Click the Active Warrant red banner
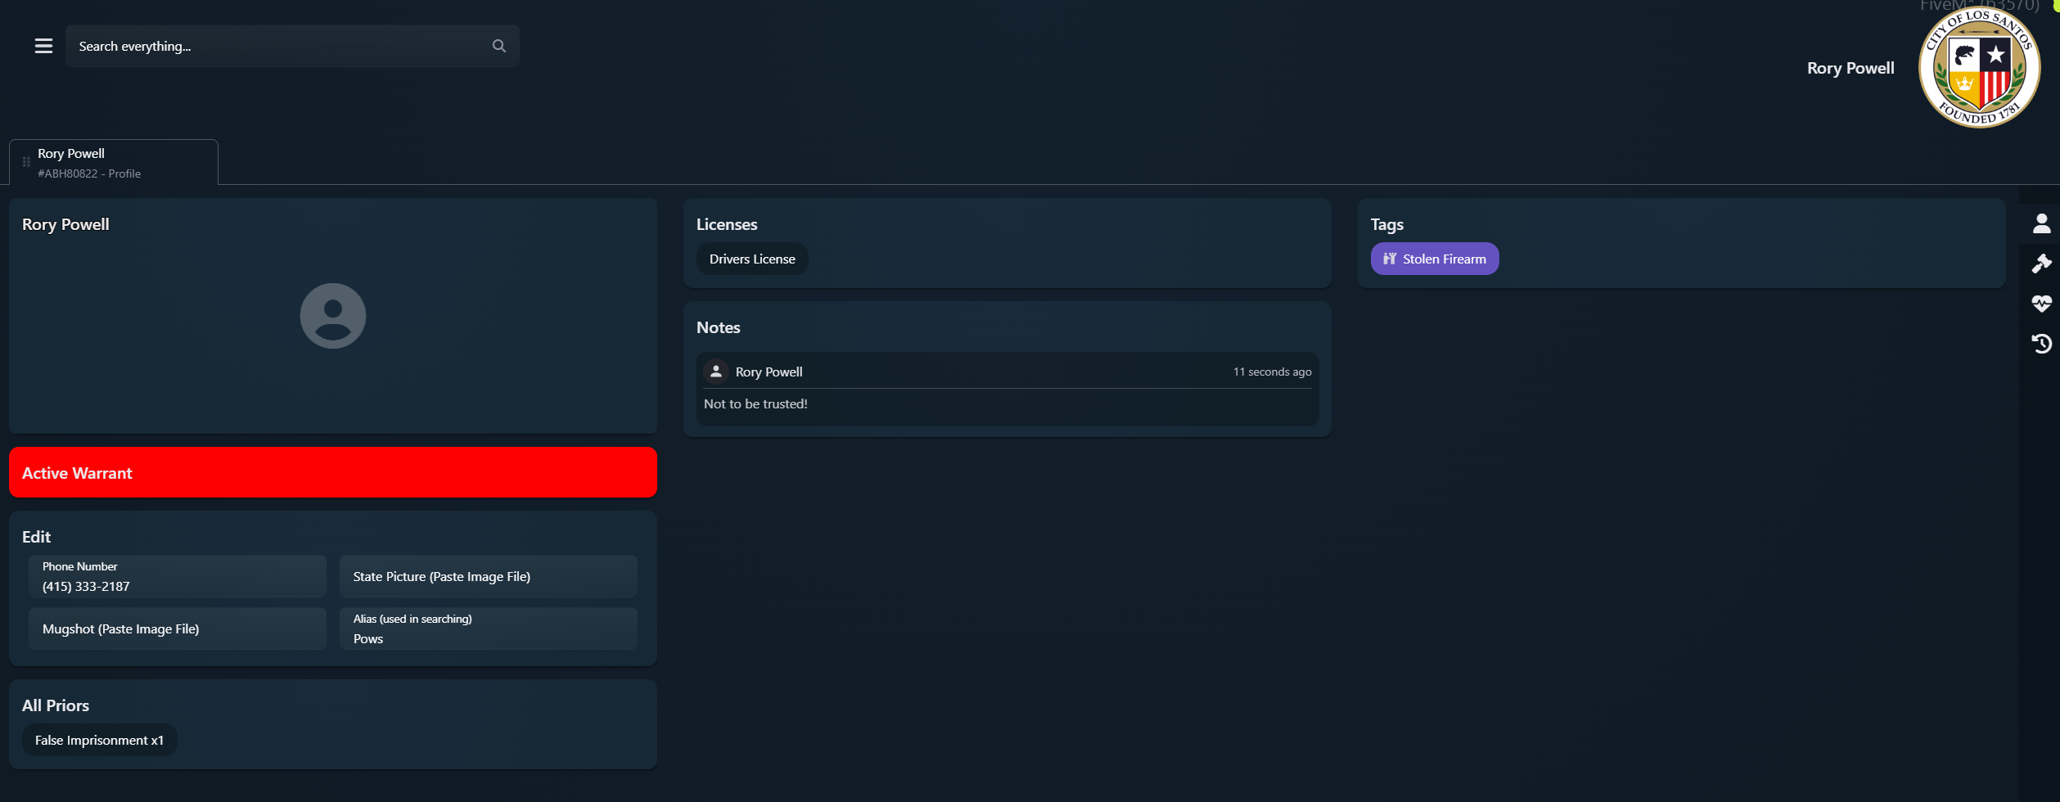The width and height of the screenshot is (2060, 802). [x=333, y=472]
